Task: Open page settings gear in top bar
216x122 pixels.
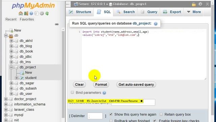Action: coord(200,4)
